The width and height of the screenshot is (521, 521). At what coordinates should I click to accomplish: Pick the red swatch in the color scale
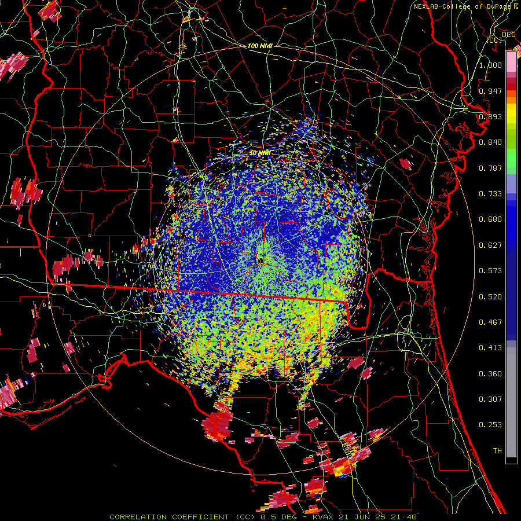coord(511,86)
